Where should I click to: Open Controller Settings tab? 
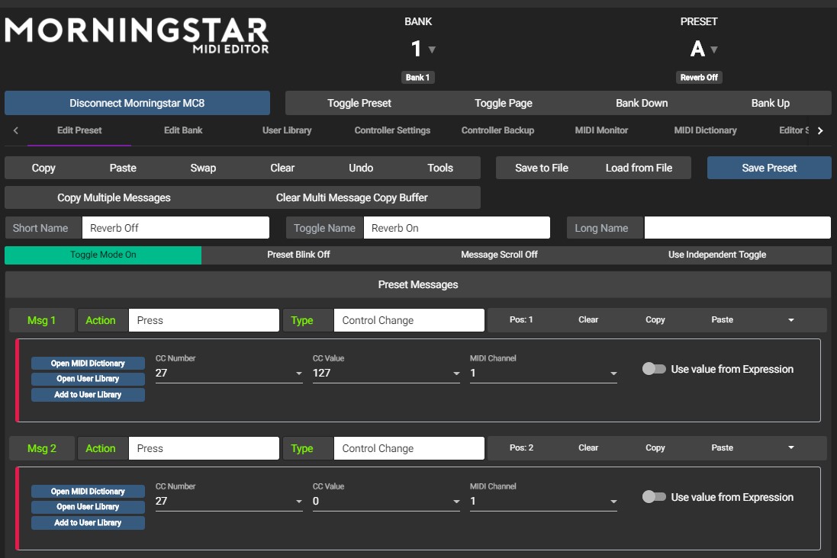point(392,130)
